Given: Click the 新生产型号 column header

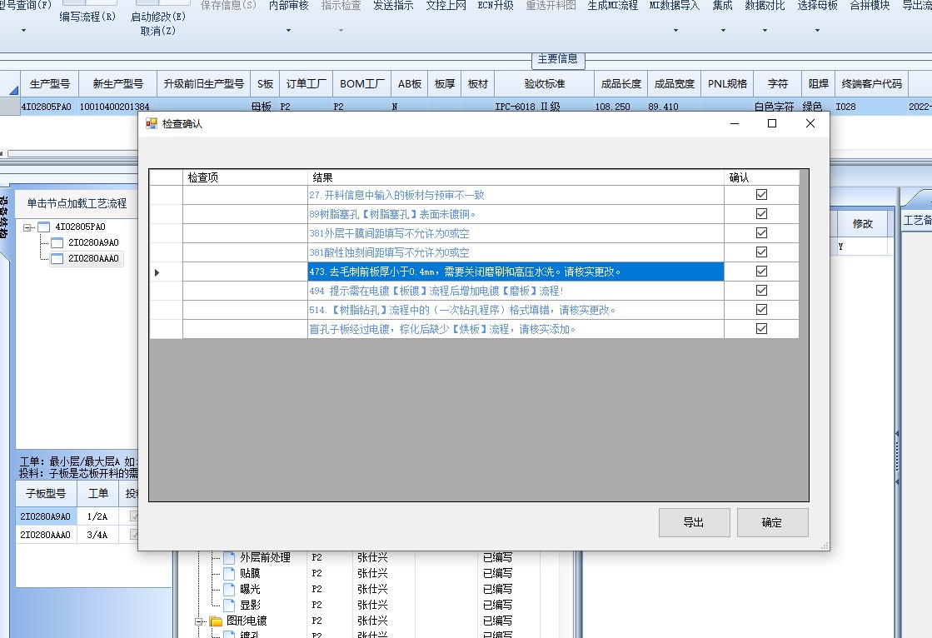Looking at the screenshot, I should (117, 84).
